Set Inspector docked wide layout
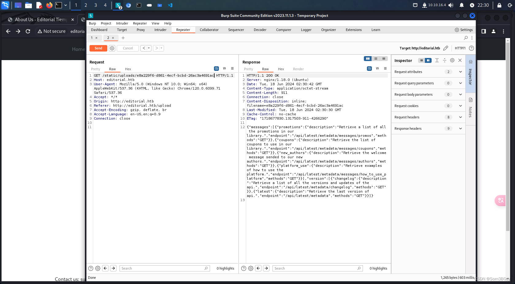Image resolution: width=515 pixels, height=284 pixels. [428, 60]
